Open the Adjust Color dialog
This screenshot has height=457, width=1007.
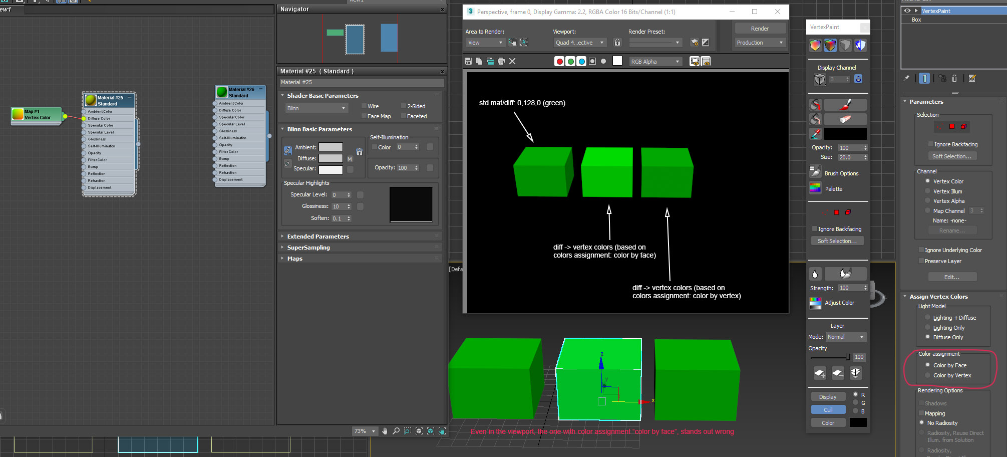[816, 302]
